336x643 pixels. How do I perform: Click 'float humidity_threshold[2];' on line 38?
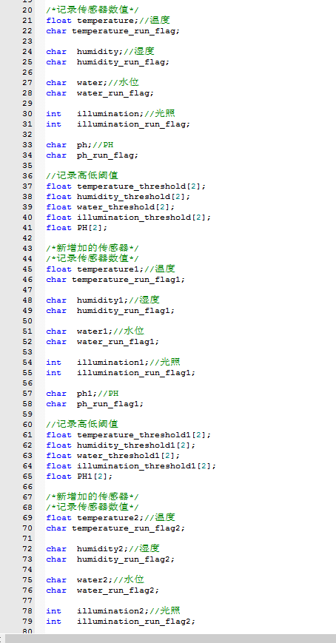click(118, 197)
